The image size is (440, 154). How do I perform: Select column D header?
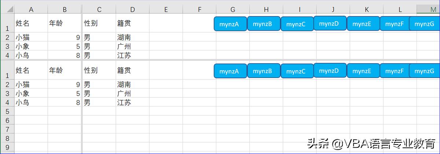pyautogui.click(x=132, y=10)
